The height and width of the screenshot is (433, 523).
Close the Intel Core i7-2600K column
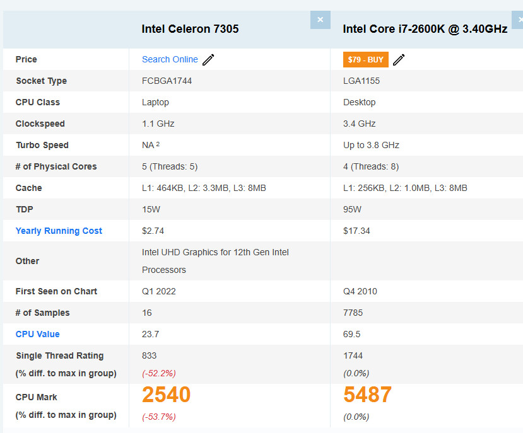(519, 20)
